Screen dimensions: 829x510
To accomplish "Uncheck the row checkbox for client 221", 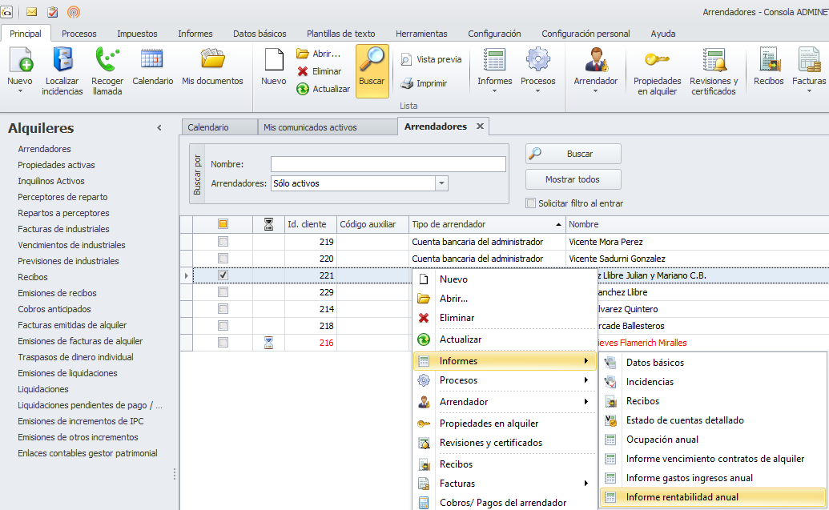I will [x=223, y=275].
